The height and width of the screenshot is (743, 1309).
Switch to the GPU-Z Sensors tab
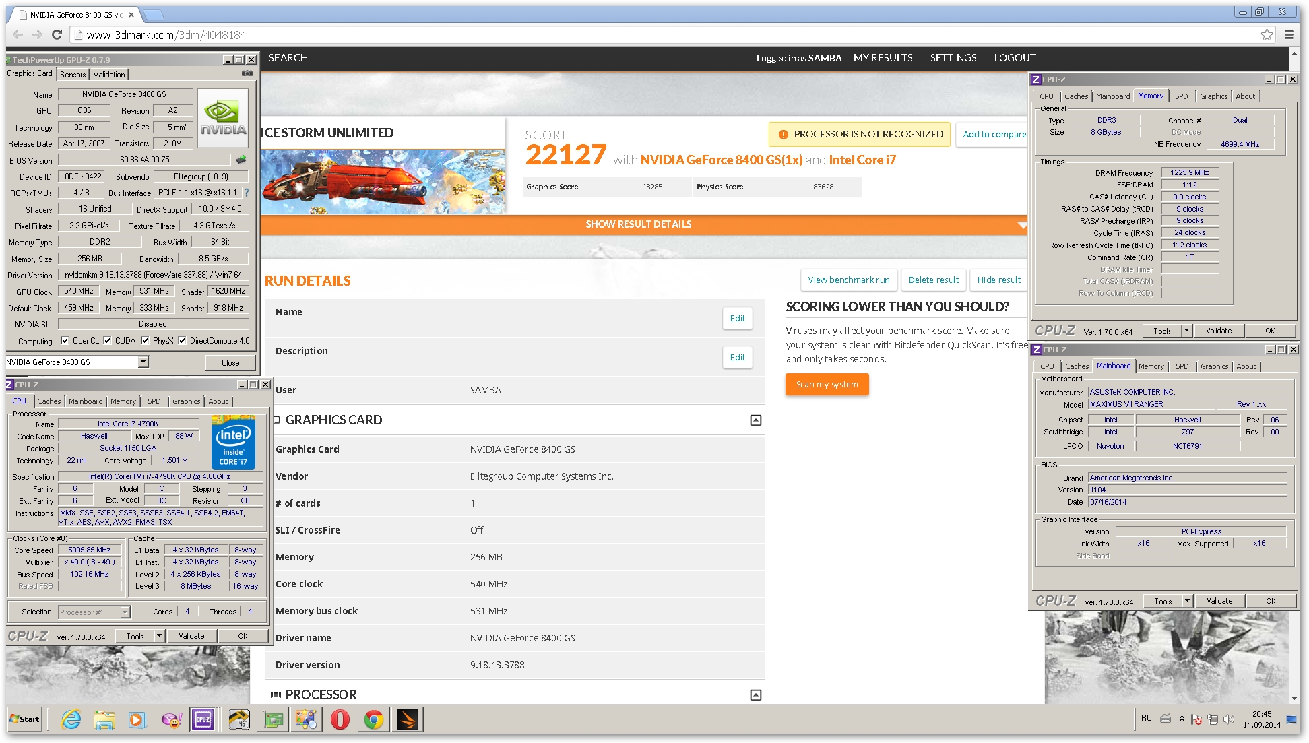[x=73, y=75]
